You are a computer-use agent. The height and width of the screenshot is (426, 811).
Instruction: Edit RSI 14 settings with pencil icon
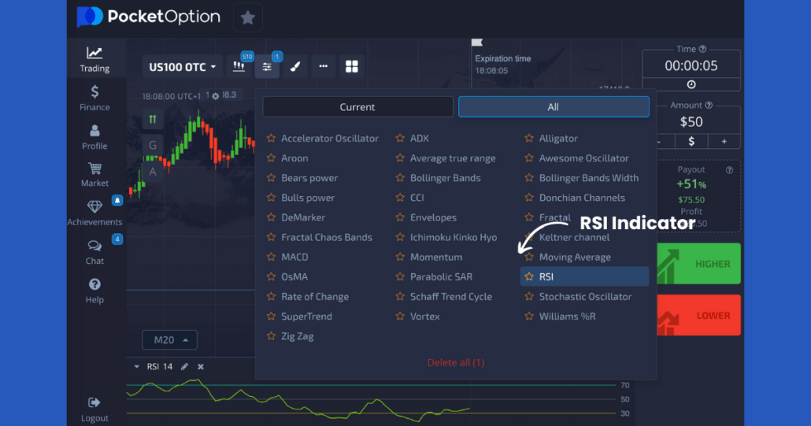[185, 366]
